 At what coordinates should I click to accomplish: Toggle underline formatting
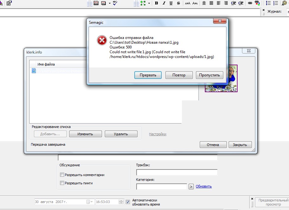pyautogui.click(x=171, y=3)
